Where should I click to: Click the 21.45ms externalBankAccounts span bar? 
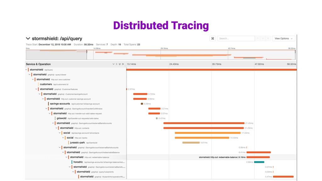pos(204,123)
